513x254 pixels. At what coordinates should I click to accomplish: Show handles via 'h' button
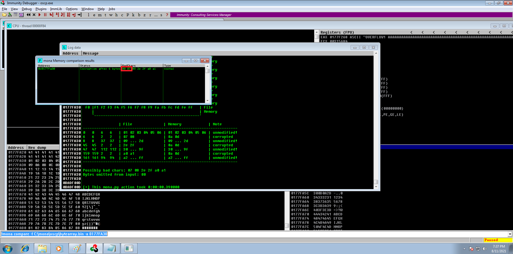116,15
